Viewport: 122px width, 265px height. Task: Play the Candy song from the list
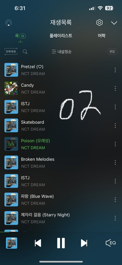pos(57,89)
